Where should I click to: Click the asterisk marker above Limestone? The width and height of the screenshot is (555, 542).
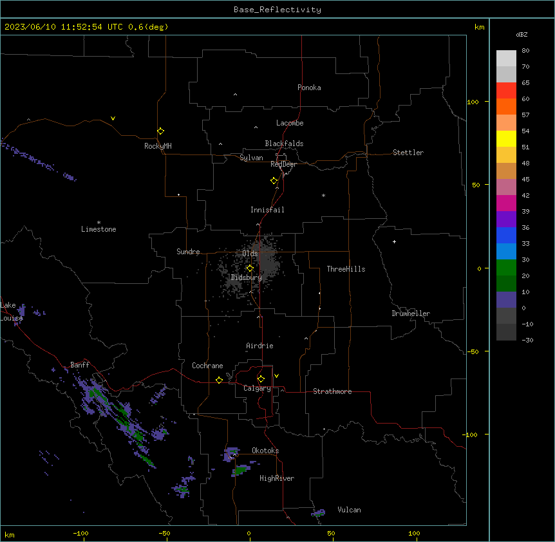pos(99,223)
